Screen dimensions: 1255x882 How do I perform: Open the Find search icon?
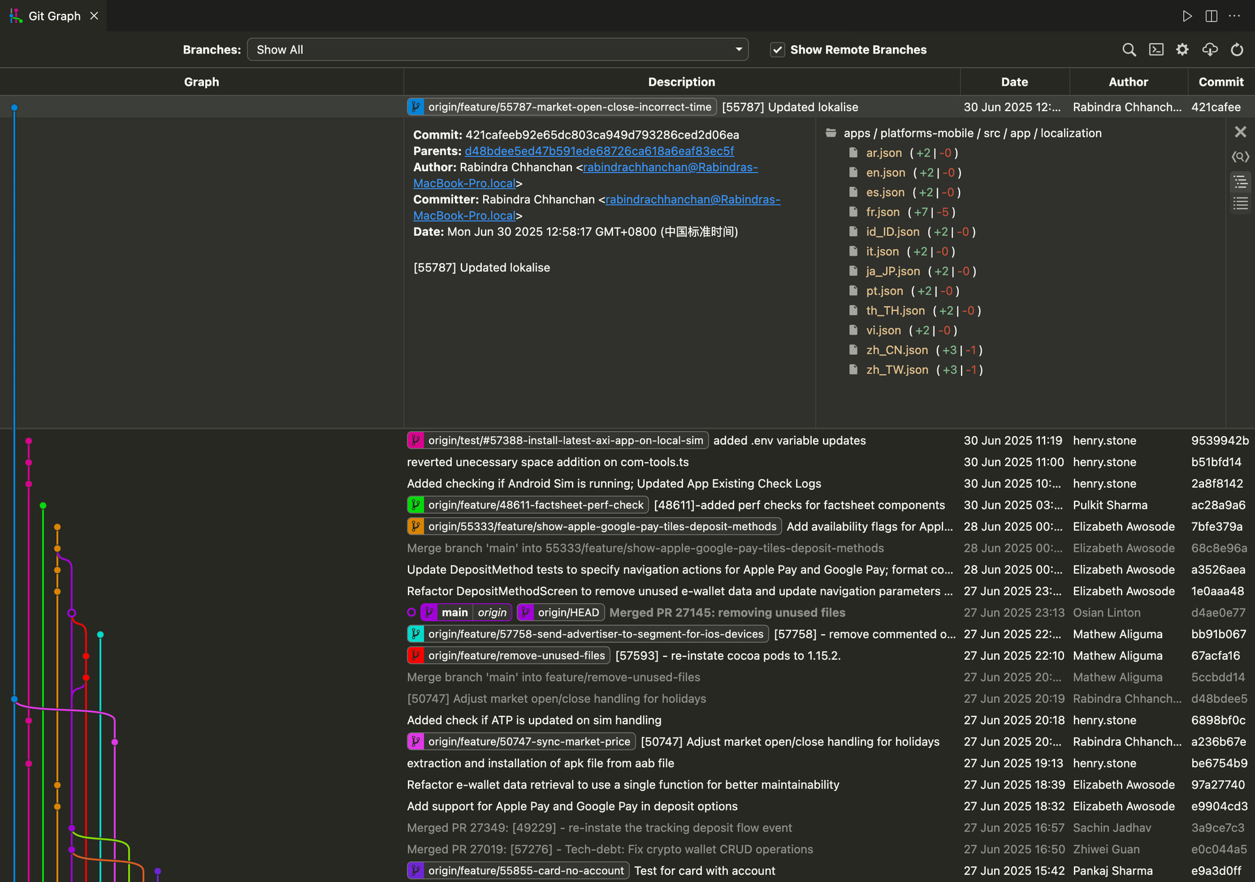(x=1129, y=50)
